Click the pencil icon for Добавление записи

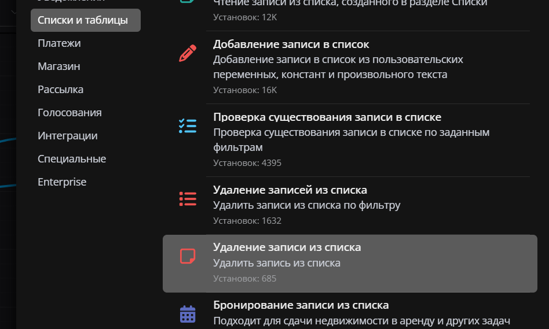pos(188,53)
